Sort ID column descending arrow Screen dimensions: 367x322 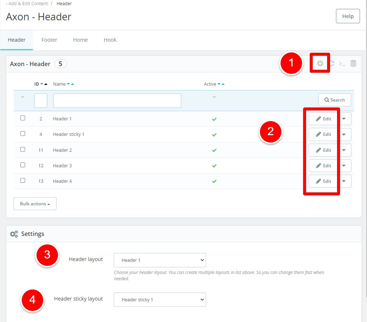click(41, 84)
